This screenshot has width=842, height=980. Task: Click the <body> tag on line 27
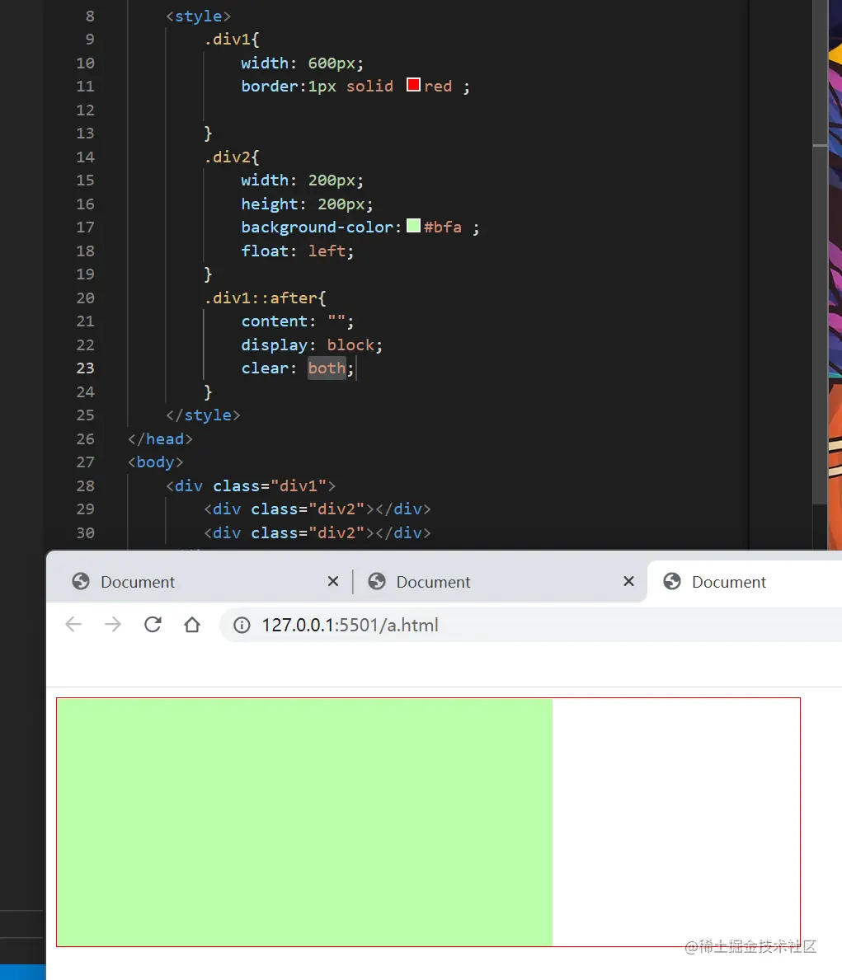tap(156, 462)
